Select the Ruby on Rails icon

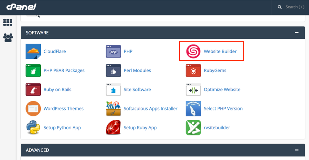[33, 90]
